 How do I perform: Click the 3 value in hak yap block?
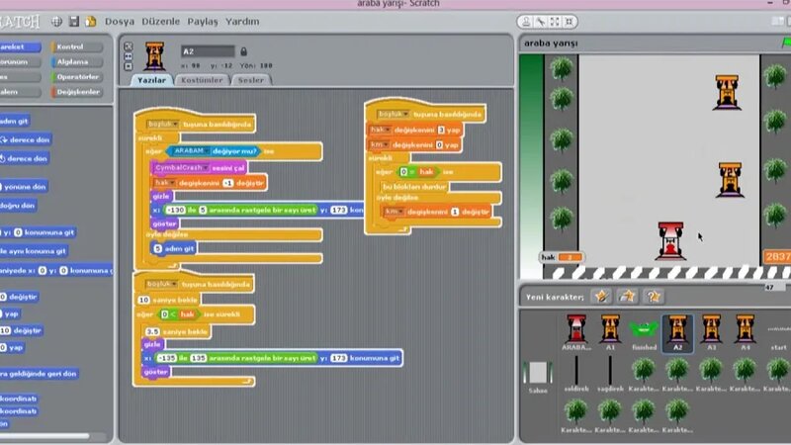pyautogui.click(x=441, y=130)
